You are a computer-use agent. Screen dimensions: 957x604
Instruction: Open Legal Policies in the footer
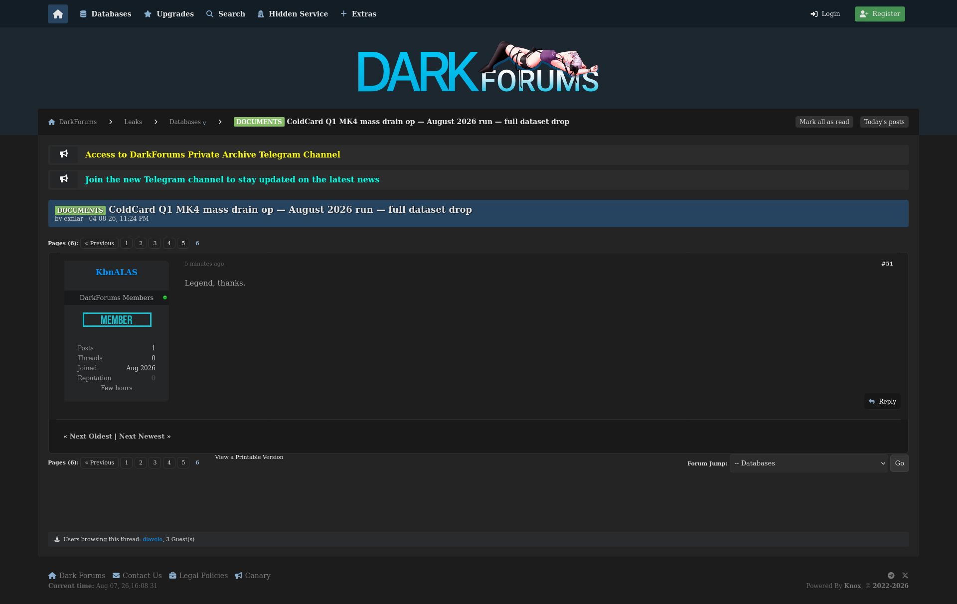[x=198, y=576]
